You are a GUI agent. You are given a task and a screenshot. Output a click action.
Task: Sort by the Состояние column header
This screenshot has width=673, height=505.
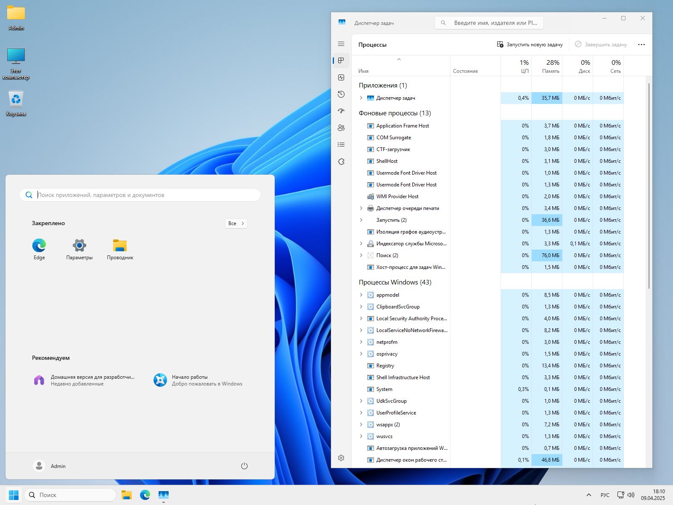475,66
